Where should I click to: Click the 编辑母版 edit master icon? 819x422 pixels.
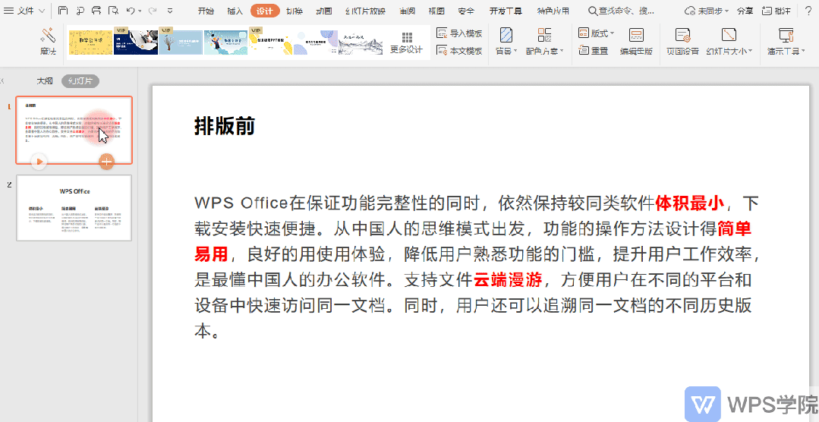pos(636,35)
